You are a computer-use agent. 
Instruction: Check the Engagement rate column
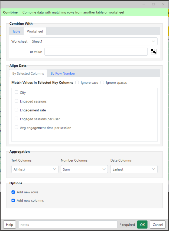pyautogui.click(x=16, y=110)
